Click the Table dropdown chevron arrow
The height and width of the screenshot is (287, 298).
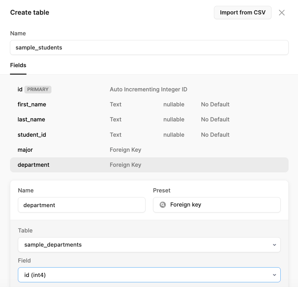click(x=274, y=245)
